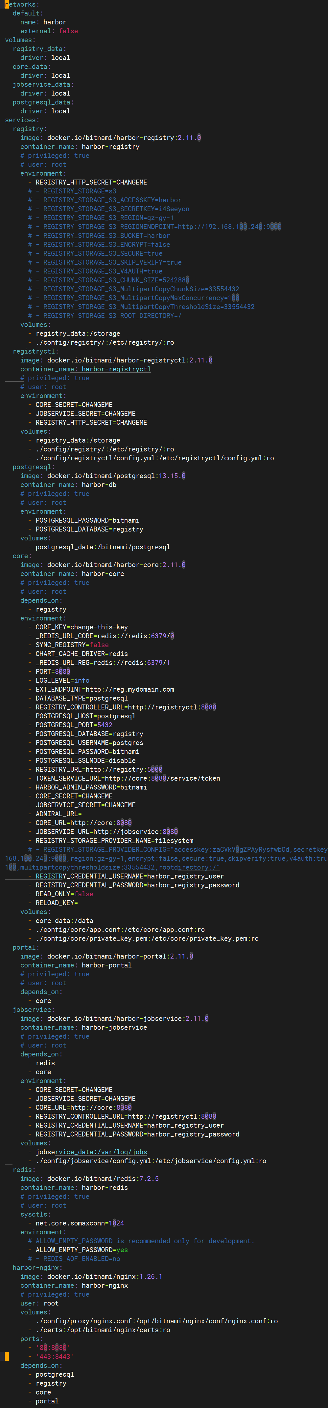Click the harbor-registryctl:2.11.0 image line
Screen dimensions: 328x1408
pos(116,360)
